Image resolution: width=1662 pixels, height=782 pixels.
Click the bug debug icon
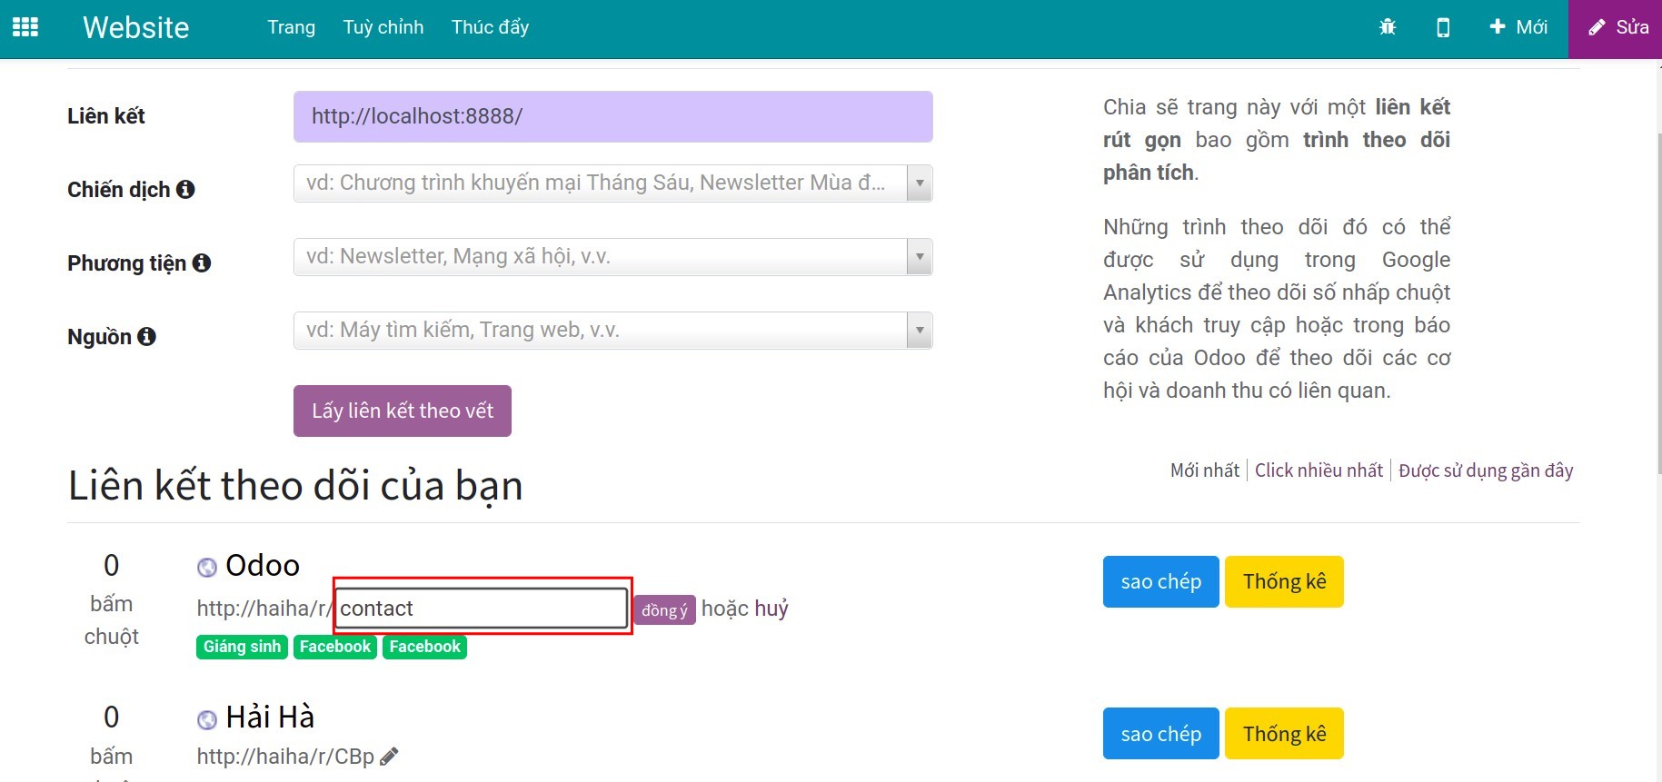tap(1387, 27)
